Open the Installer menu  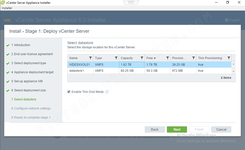(x=7, y=8)
